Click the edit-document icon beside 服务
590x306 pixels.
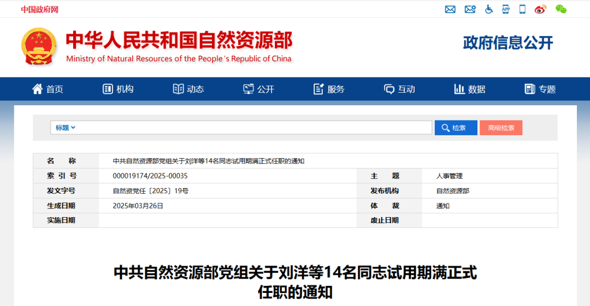(x=318, y=89)
